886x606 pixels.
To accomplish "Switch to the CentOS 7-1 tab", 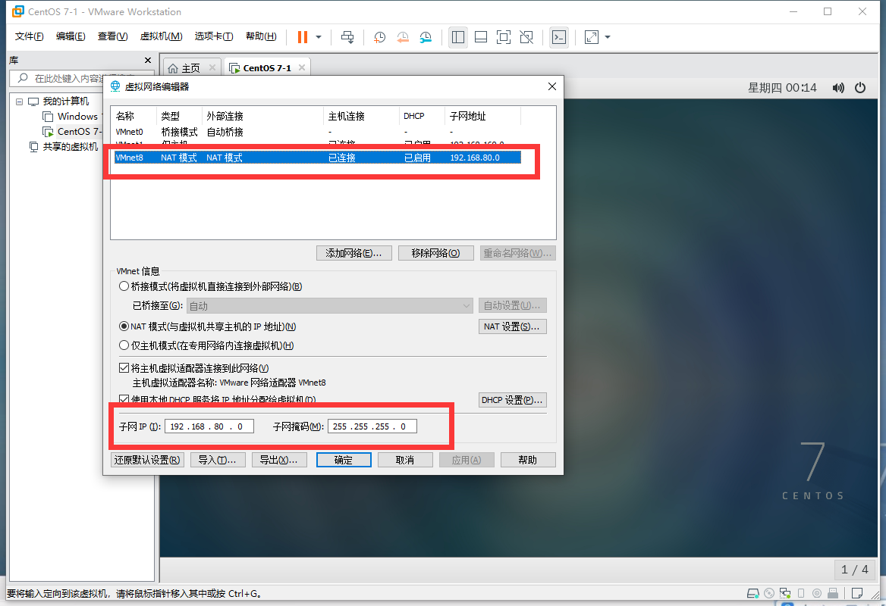I will click(x=267, y=68).
